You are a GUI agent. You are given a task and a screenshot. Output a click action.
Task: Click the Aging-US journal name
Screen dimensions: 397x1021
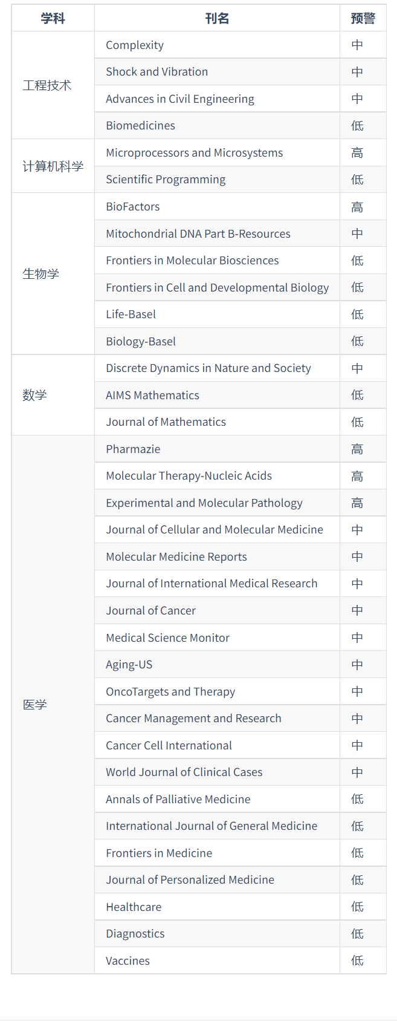coord(129,665)
